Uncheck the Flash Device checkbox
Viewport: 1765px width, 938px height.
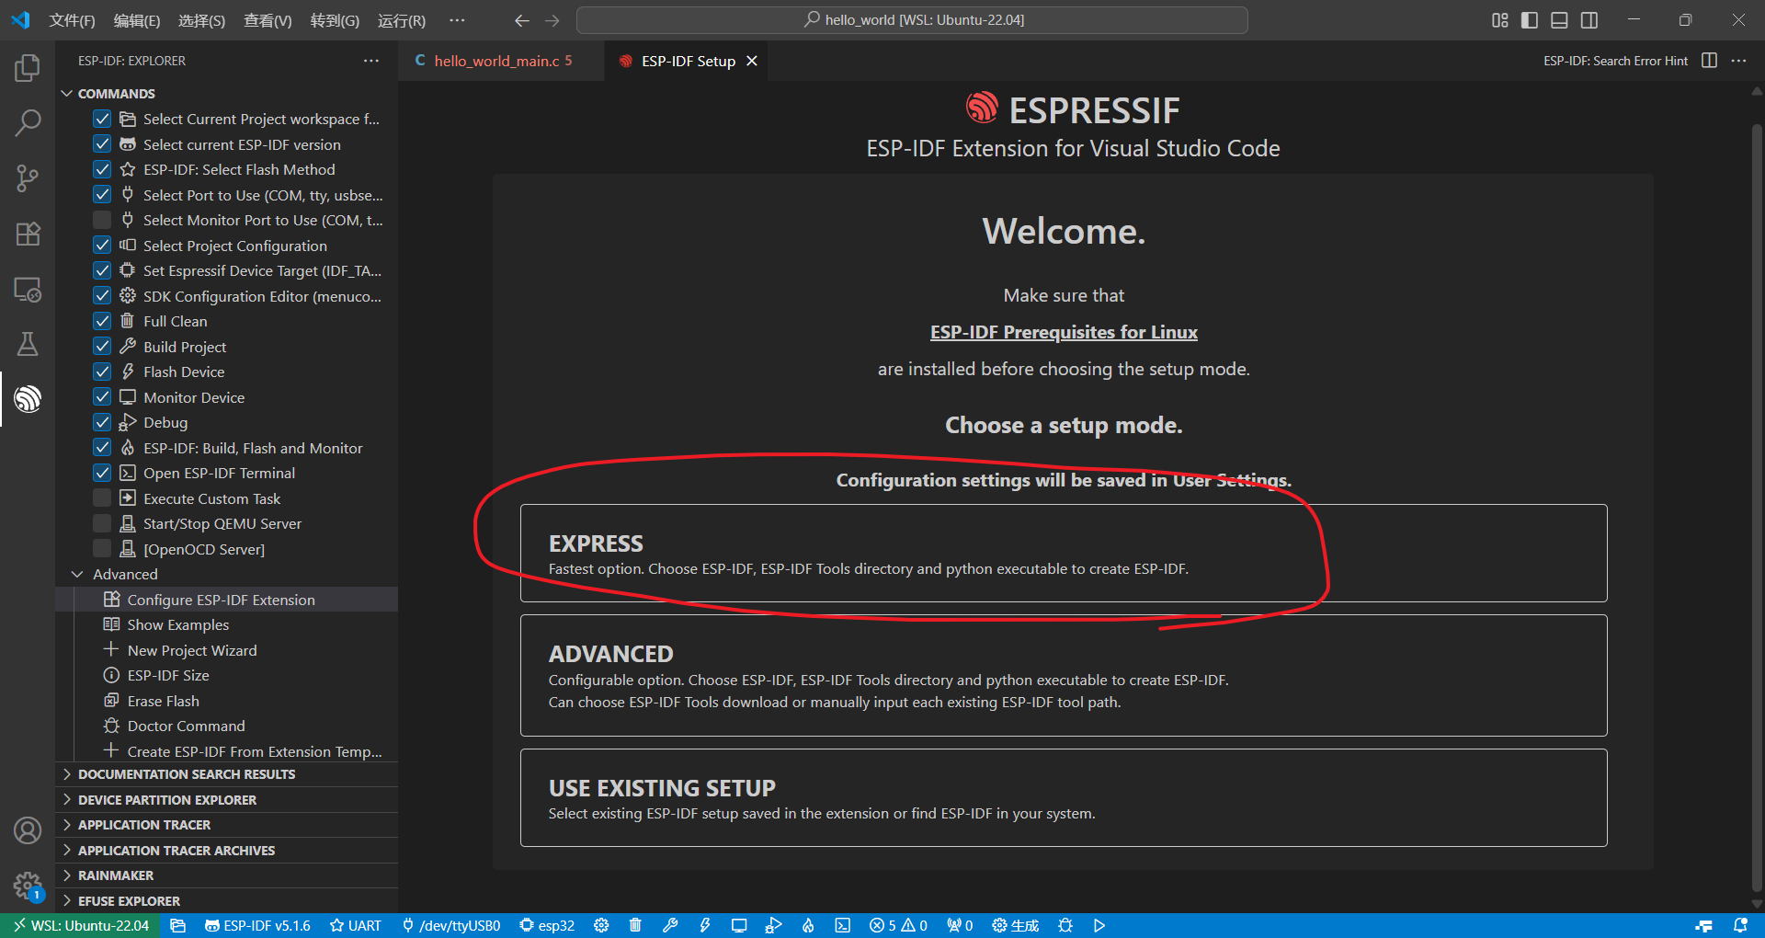click(102, 372)
